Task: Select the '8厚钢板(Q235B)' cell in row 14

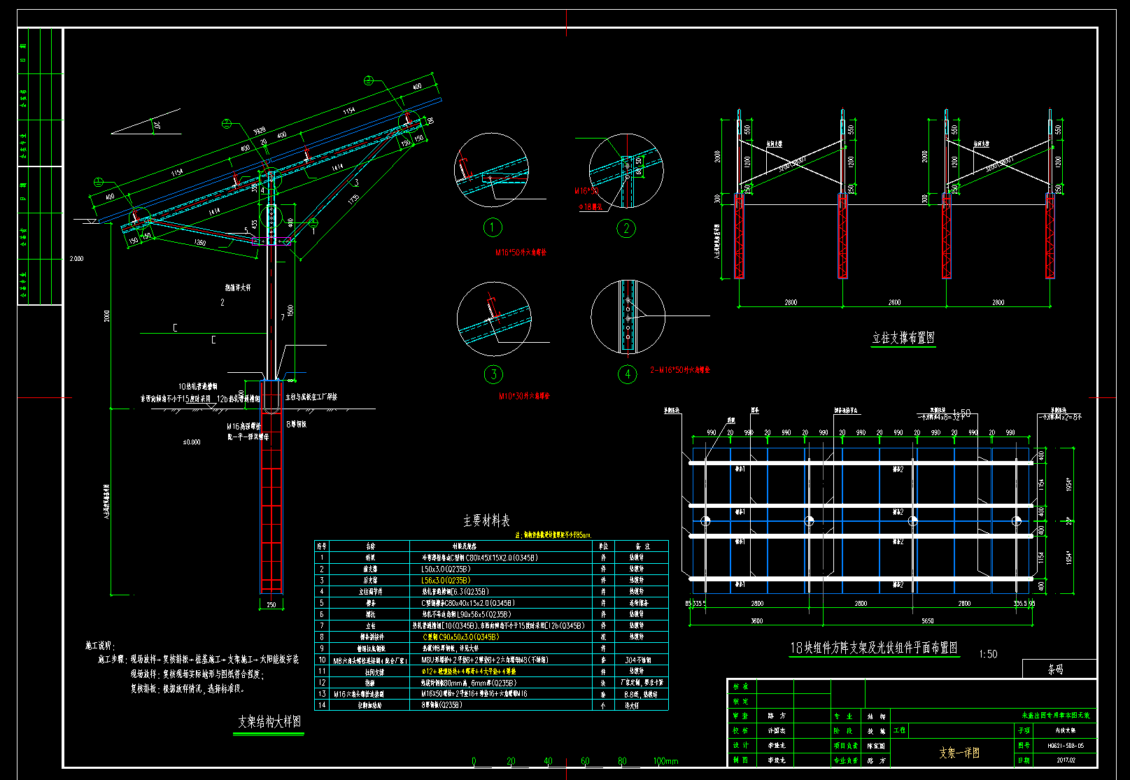Action: point(442,705)
